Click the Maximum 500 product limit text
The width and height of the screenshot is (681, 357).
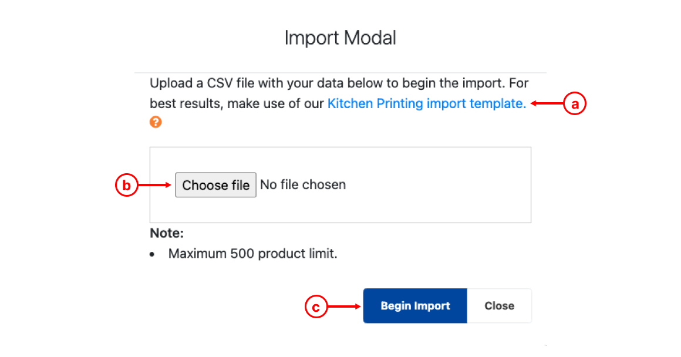[253, 254]
